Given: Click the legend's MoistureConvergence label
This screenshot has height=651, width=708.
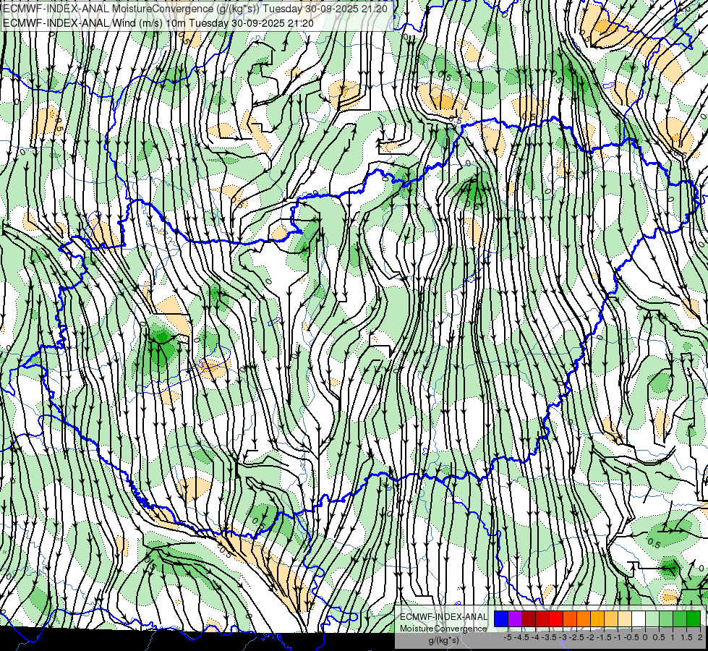Looking at the screenshot, I should 444,629.
